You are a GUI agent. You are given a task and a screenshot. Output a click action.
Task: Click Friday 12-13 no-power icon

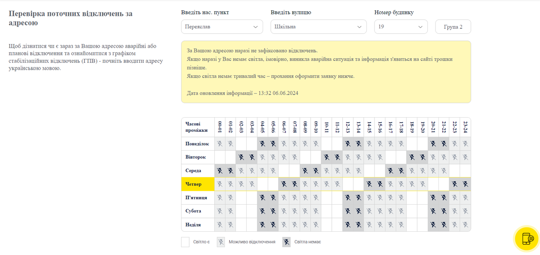(348, 198)
